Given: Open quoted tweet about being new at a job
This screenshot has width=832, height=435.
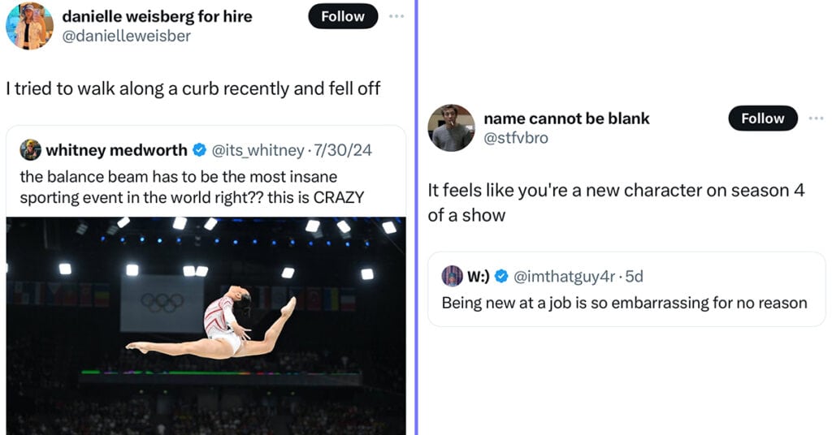Looking at the screenshot, I should [x=626, y=289].
